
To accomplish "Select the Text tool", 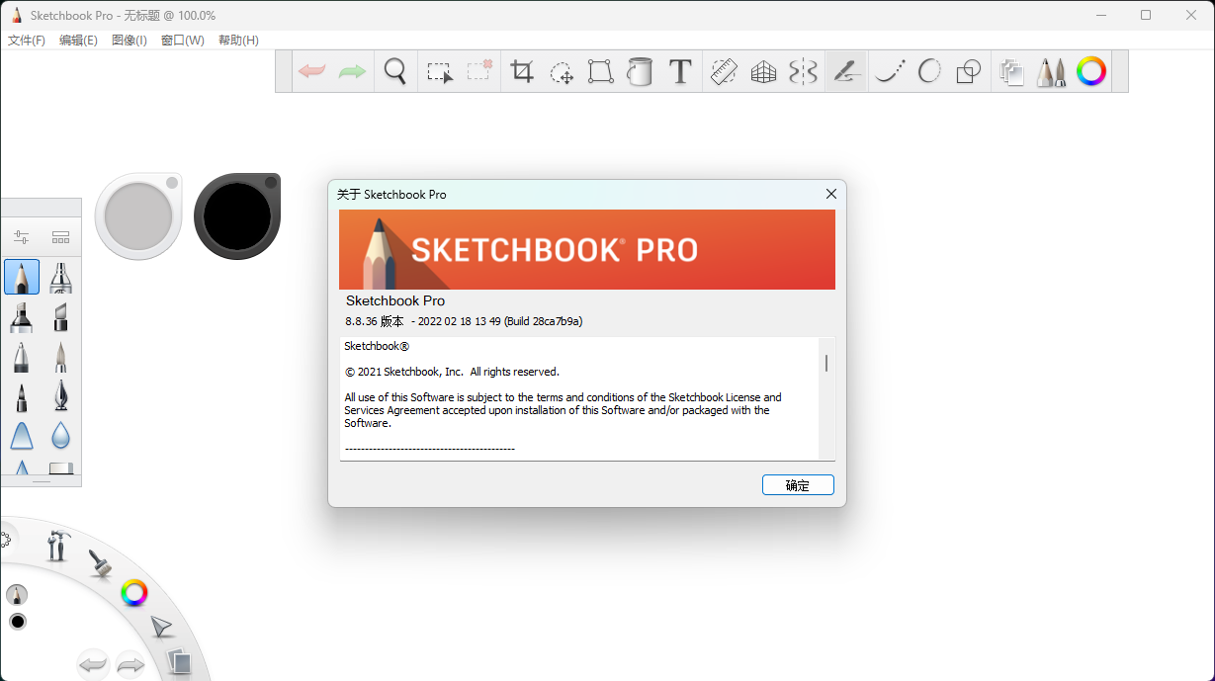I will tap(680, 71).
